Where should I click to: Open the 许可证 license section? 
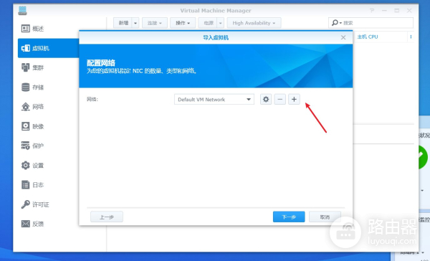(x=35, y=204)
